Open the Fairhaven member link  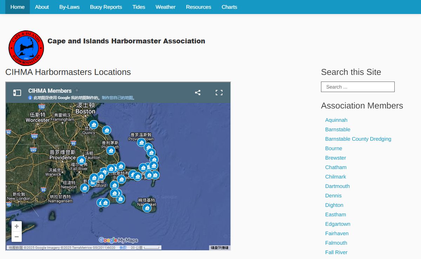tap(337, 233)
